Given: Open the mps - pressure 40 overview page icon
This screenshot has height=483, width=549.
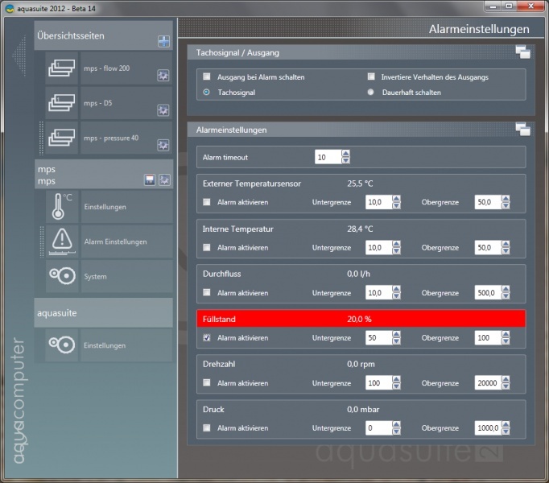Looking at the screenshot, I should [62, 138].
